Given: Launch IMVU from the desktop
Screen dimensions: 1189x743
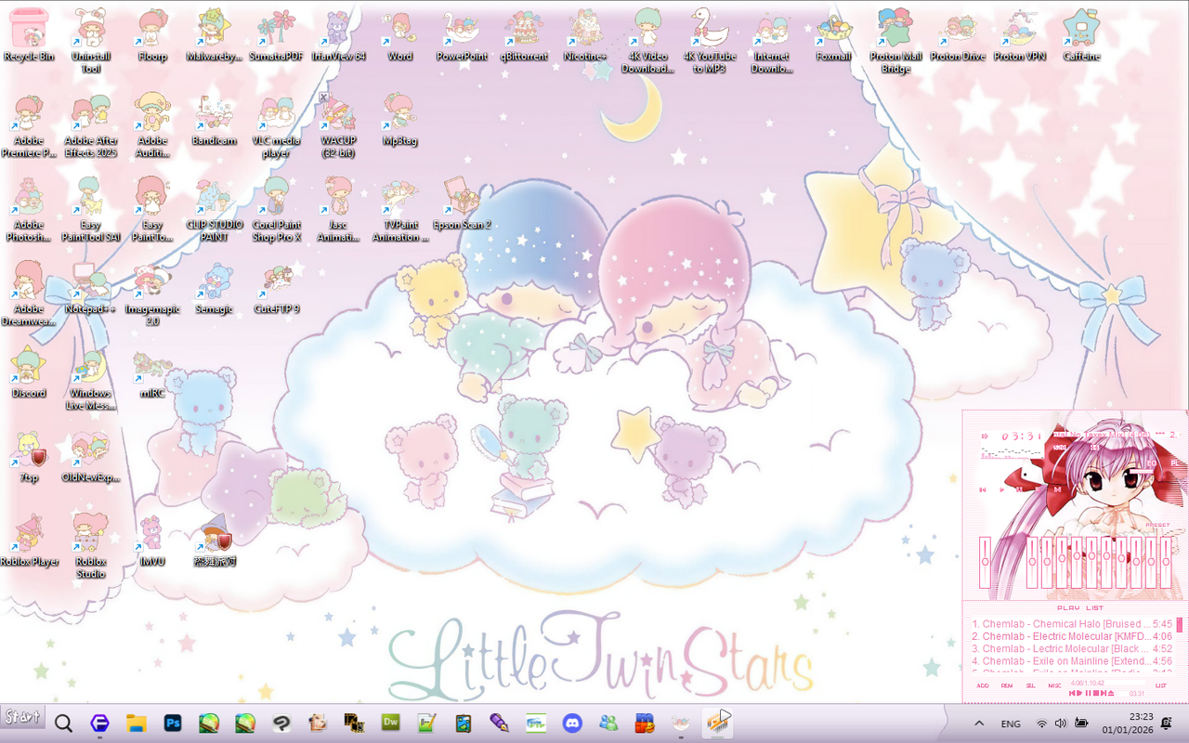Looking at the screenshot, I should (x=152, y=541).
